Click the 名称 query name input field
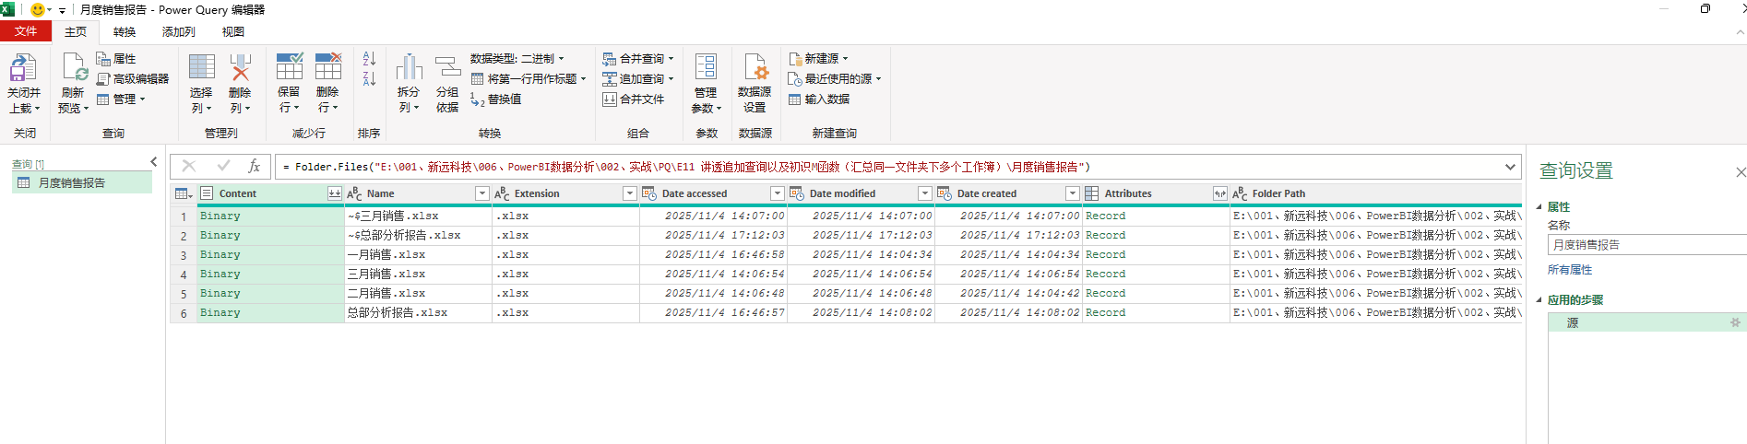Image resolution: width=1747 pixels, height=444 pixels. [x=1646, y=245]
